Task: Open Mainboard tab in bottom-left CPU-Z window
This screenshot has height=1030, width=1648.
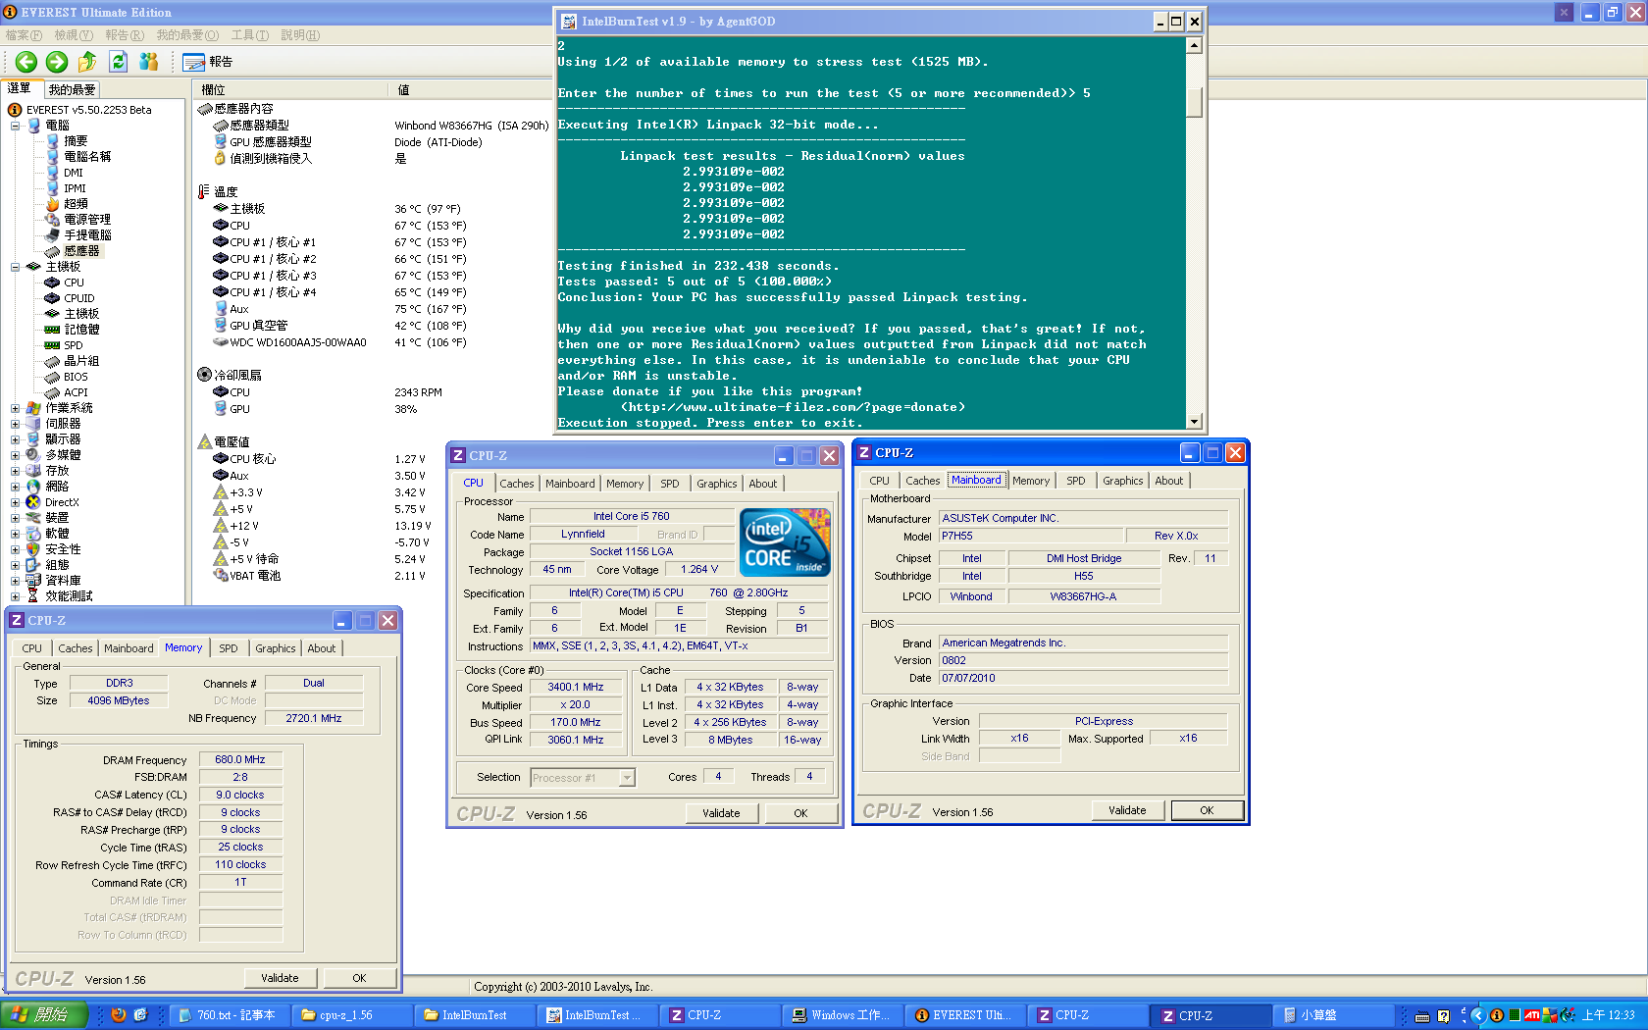Action: point(129,648)
